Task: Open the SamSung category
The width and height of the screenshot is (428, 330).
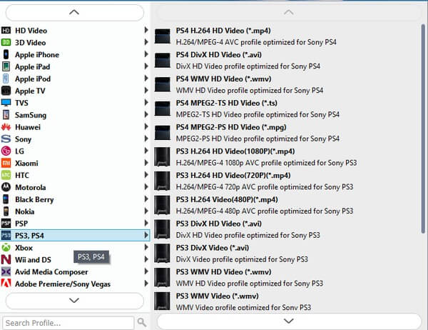Action: [x=75, y=115]
